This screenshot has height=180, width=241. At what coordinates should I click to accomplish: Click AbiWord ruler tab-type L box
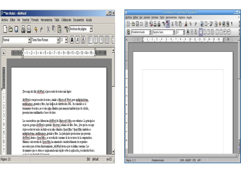4,53
